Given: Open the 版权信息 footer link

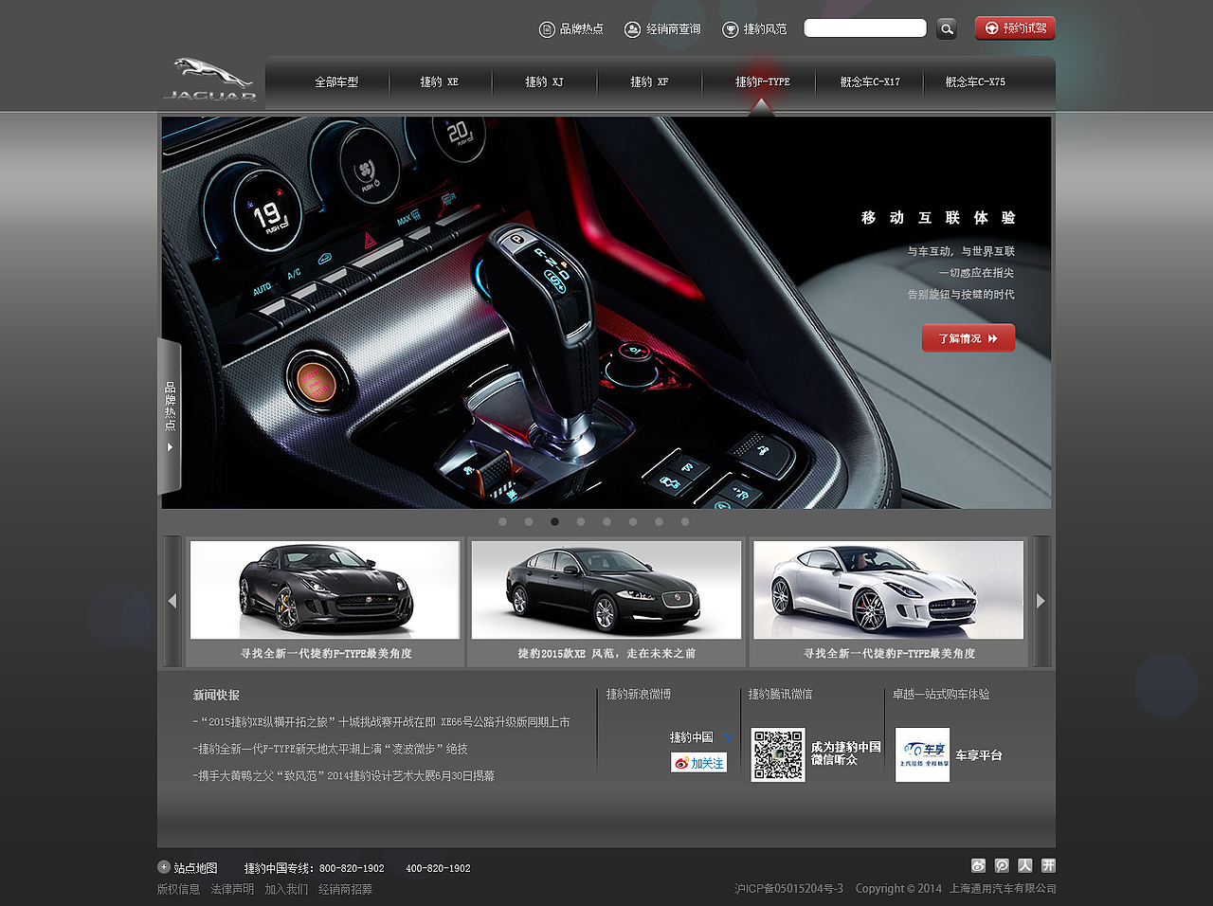Looking at the screenshot, I should click(x=178, y=889).
